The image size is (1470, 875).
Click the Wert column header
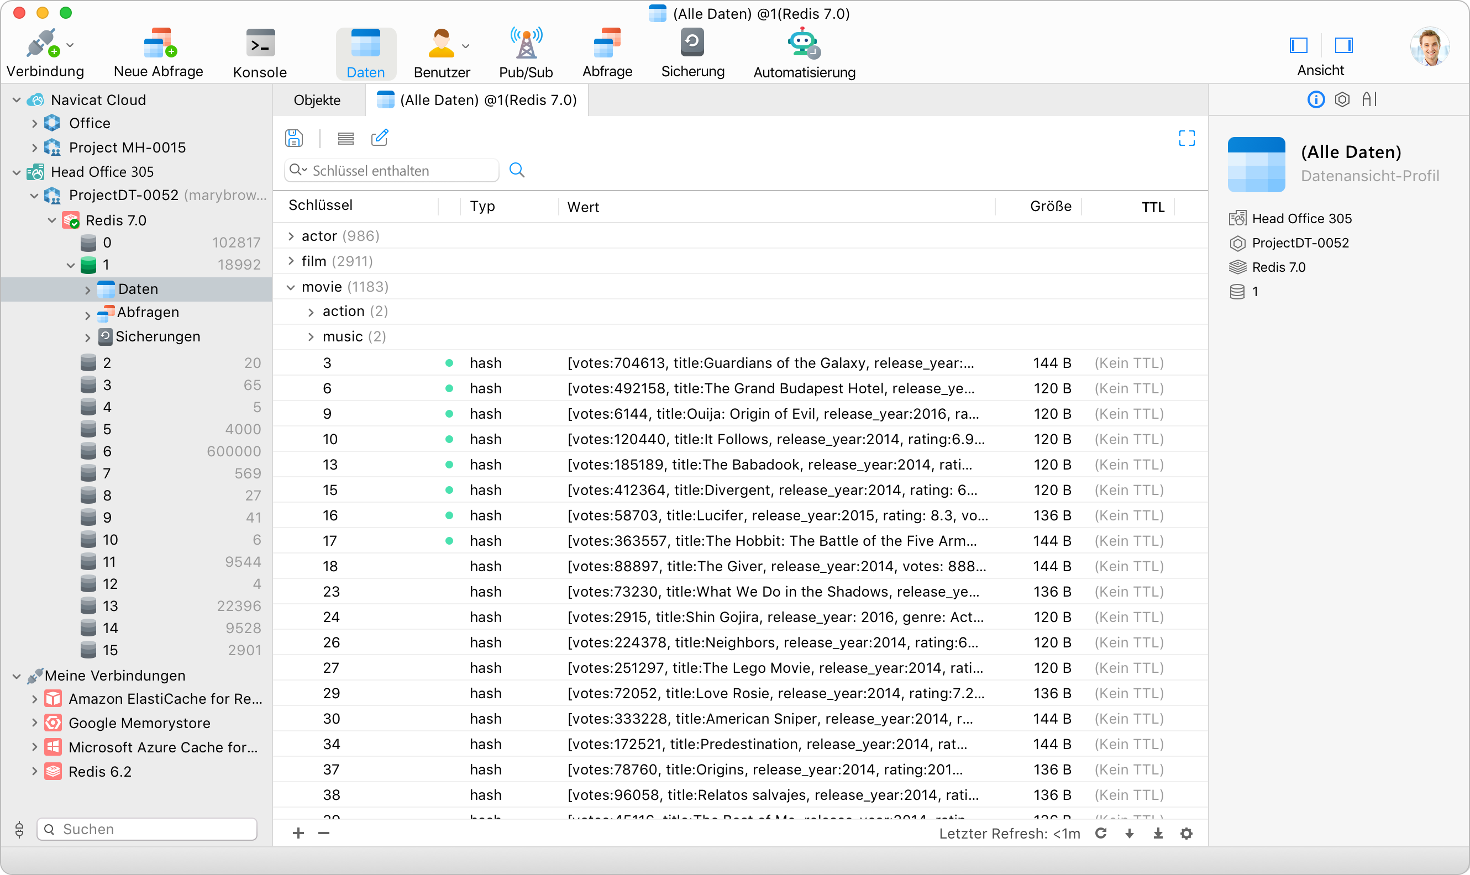pyautogui.click(x=583, y=207)
